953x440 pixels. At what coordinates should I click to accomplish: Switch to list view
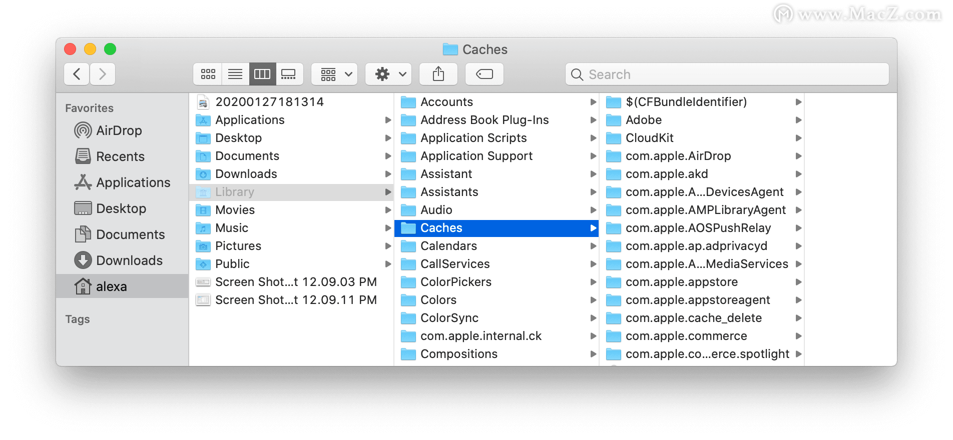point(235,74)
